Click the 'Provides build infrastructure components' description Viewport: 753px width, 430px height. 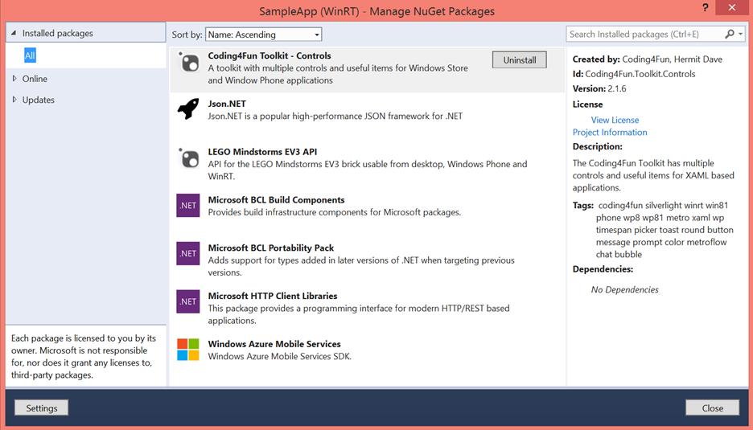pyautogui.click(x=334, y=212)
